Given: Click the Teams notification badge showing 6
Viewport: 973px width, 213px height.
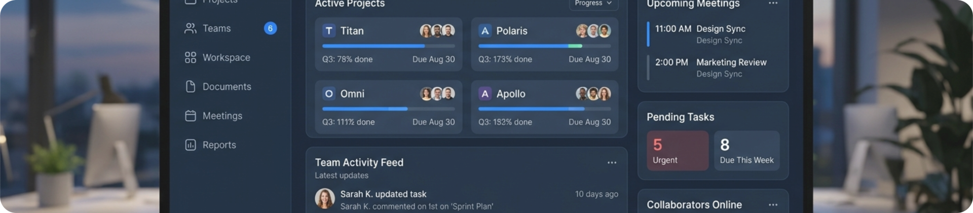Looking at the screenshot, I should pyautogui.click(x=270, y=28).
